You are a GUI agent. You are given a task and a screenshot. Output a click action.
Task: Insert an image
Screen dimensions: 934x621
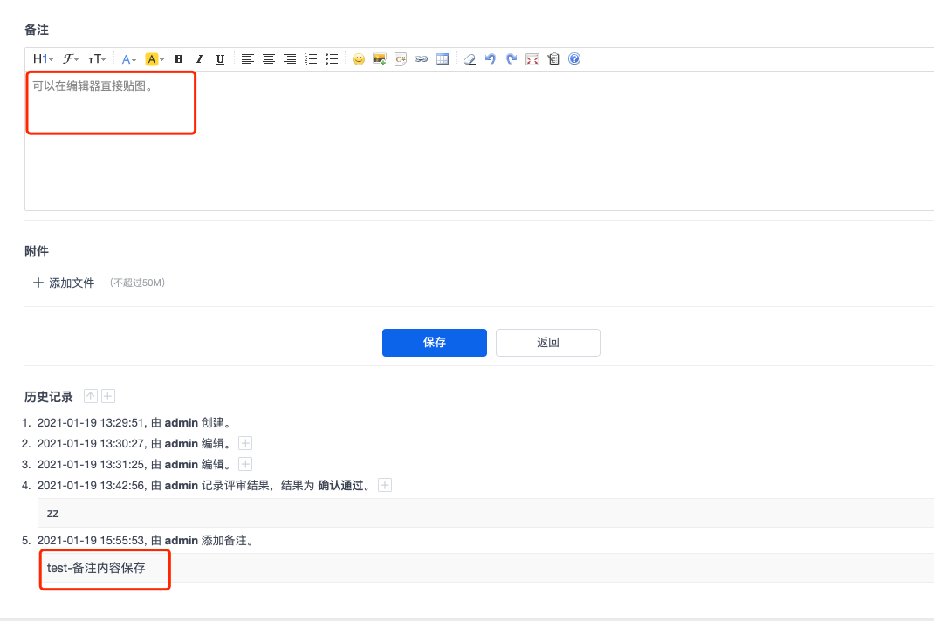click(380, 59)
